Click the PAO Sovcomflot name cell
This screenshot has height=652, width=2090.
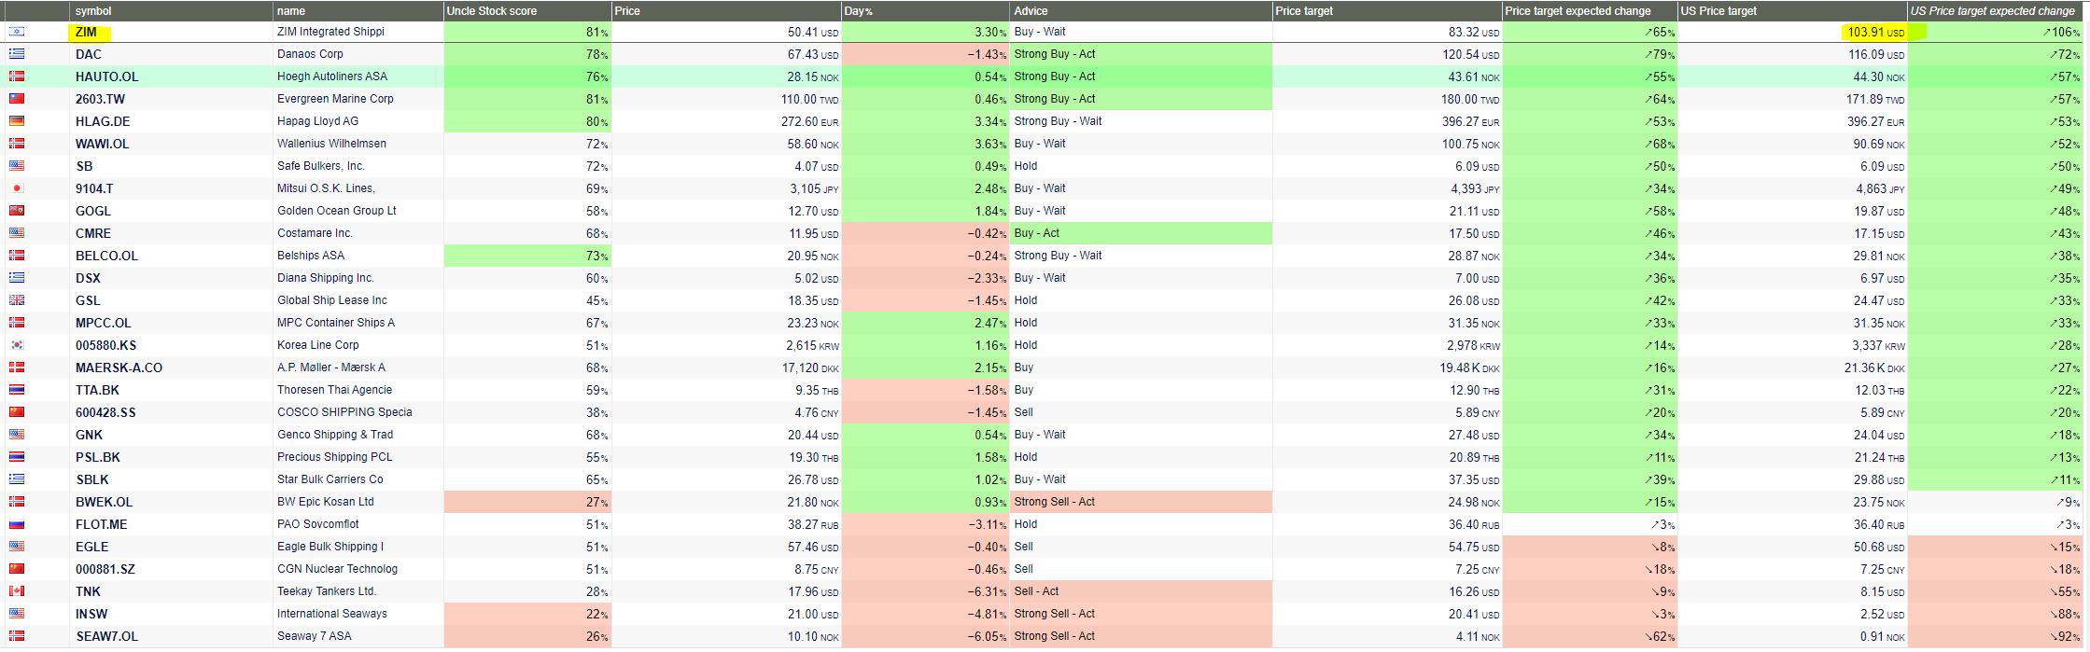tap(358, 524)
